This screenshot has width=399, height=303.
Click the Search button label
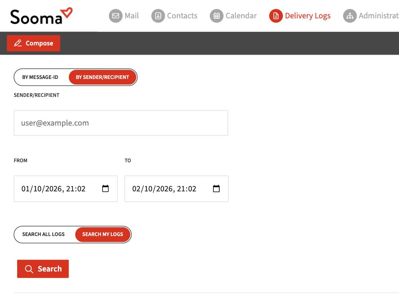49,269
